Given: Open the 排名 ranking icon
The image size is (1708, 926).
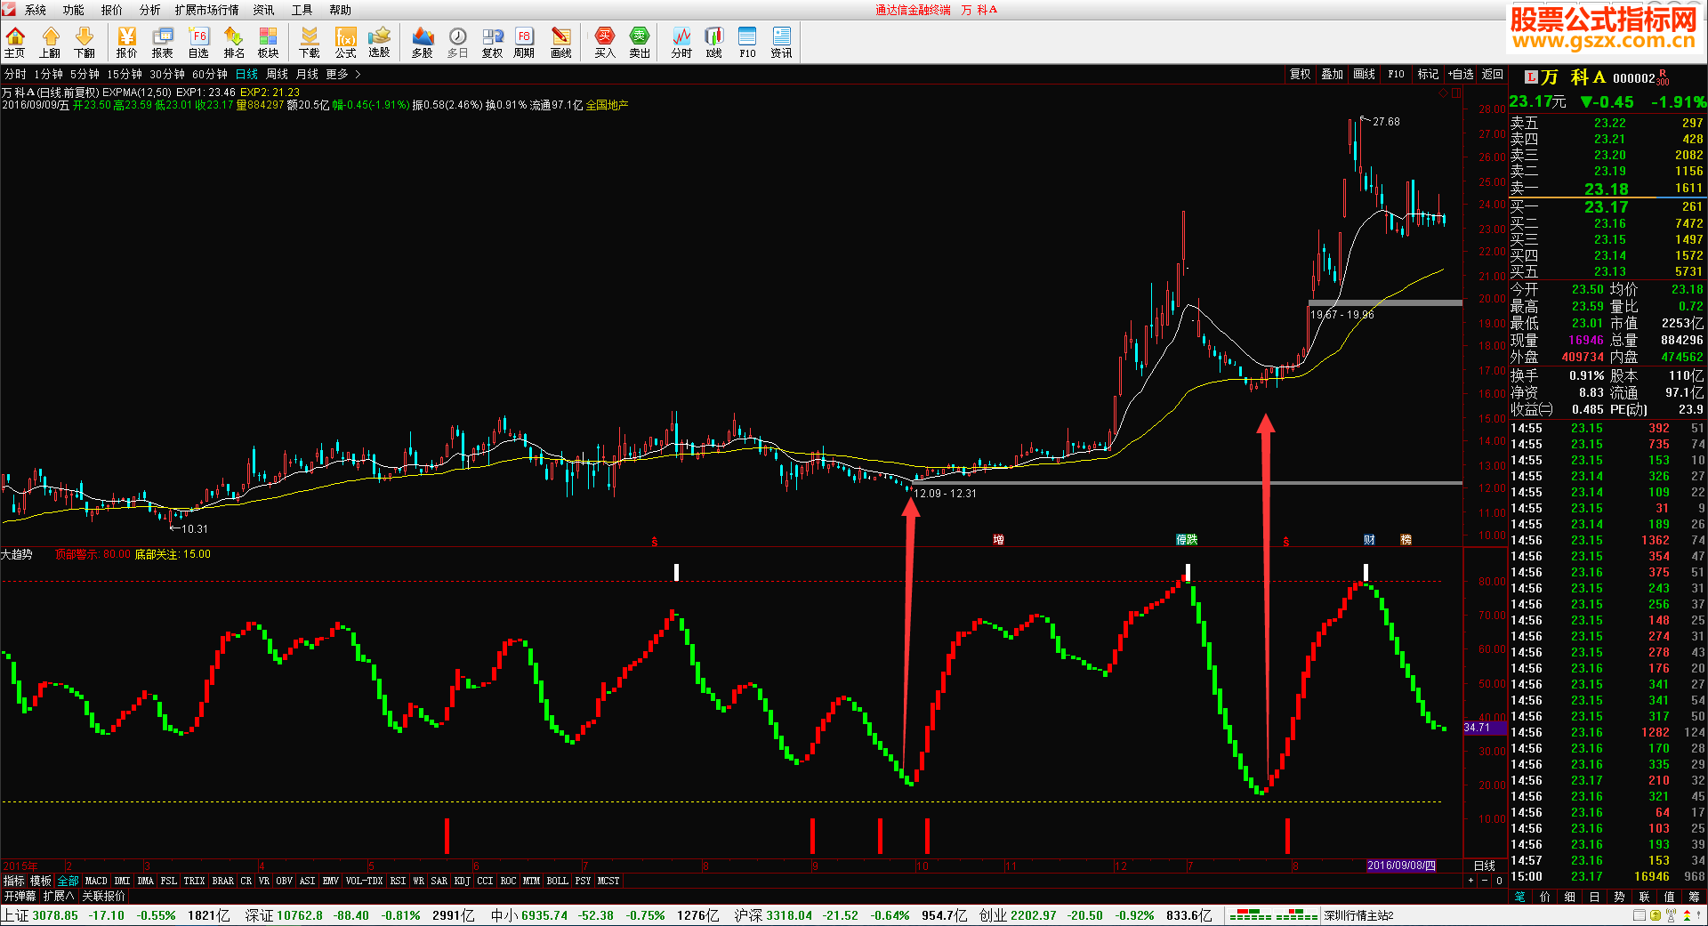Looking at the screenshot, I should [234, 42].
